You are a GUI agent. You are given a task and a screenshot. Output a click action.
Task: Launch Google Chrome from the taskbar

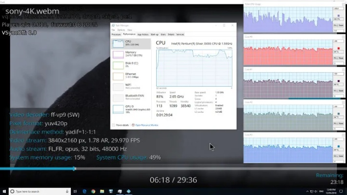coord(93,192)
